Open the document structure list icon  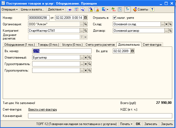coord(120,9)
